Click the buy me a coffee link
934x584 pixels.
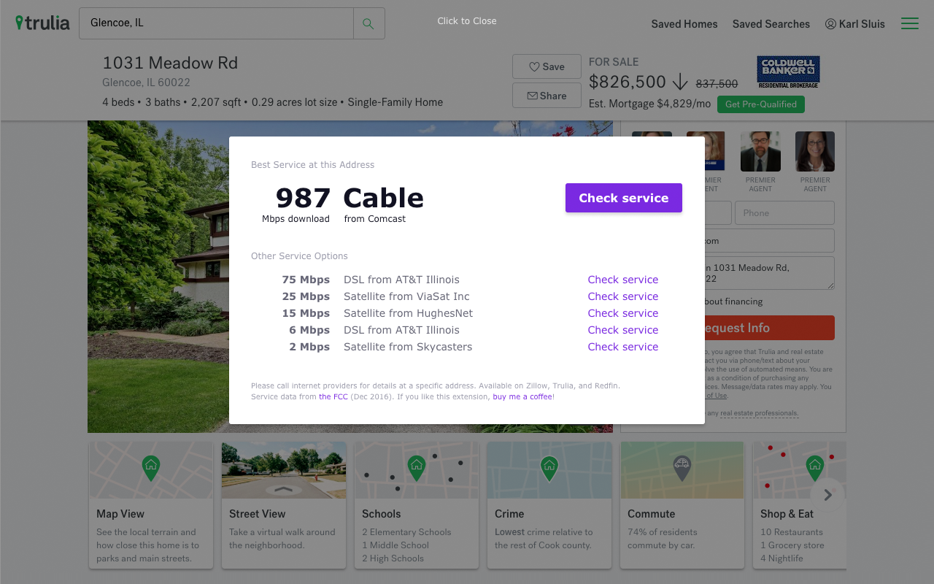[x=522, y=396]
